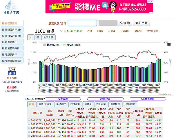Open the 公司資料 link
Image resolution: width=174 pixels, height=138 pixels.
(x=125, y=31)
